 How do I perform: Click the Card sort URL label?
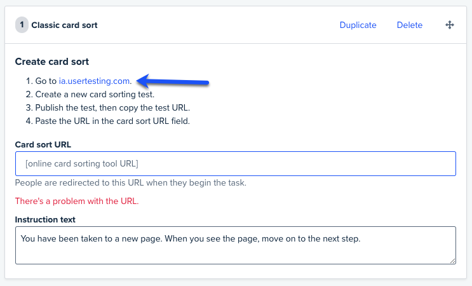[43, 144]
